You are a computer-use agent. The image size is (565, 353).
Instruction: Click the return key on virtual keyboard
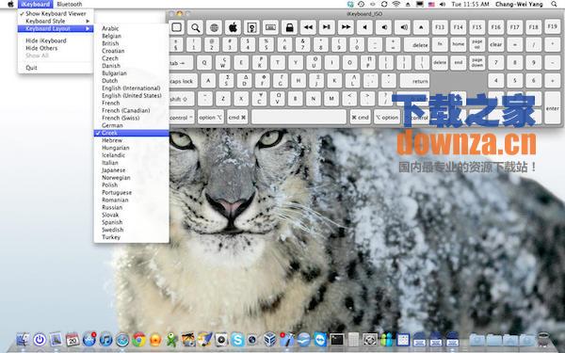tap(414, 81)
